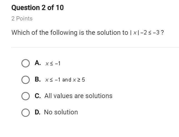Click the Question 2 of 10 heading
179x137 pixels.
38,8
